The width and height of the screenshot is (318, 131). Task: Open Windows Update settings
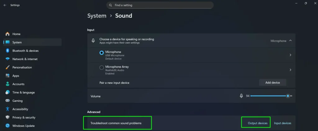pyautogui.click(x=32, y=126)
